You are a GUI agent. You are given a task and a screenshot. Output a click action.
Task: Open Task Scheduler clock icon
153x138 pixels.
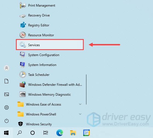click(x=23, y=74)
